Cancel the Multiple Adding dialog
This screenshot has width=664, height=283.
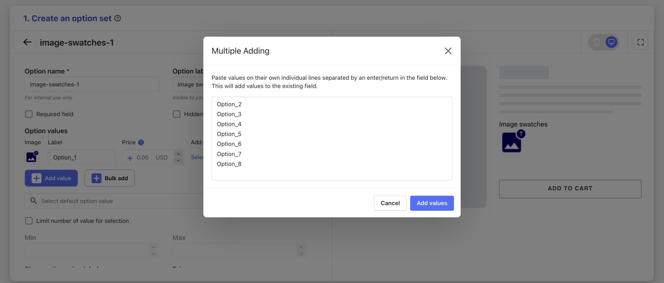pyautogui.click(x=390, y=203)
